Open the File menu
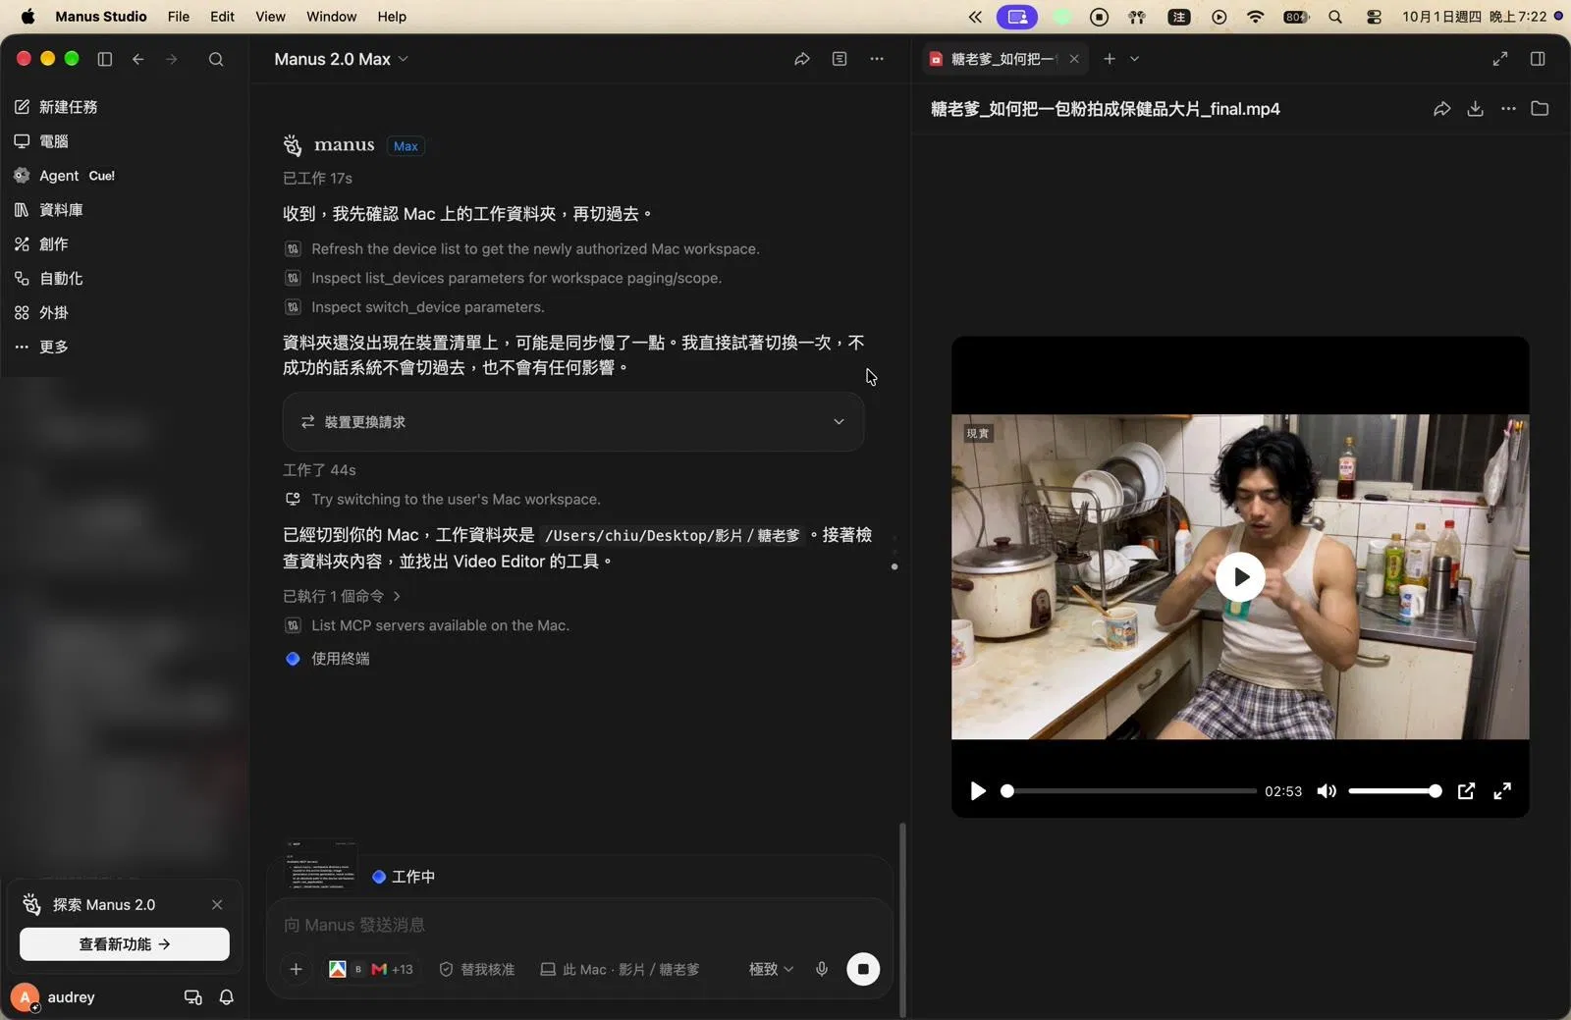The image size is (1571, 1020). coord(179,17)
